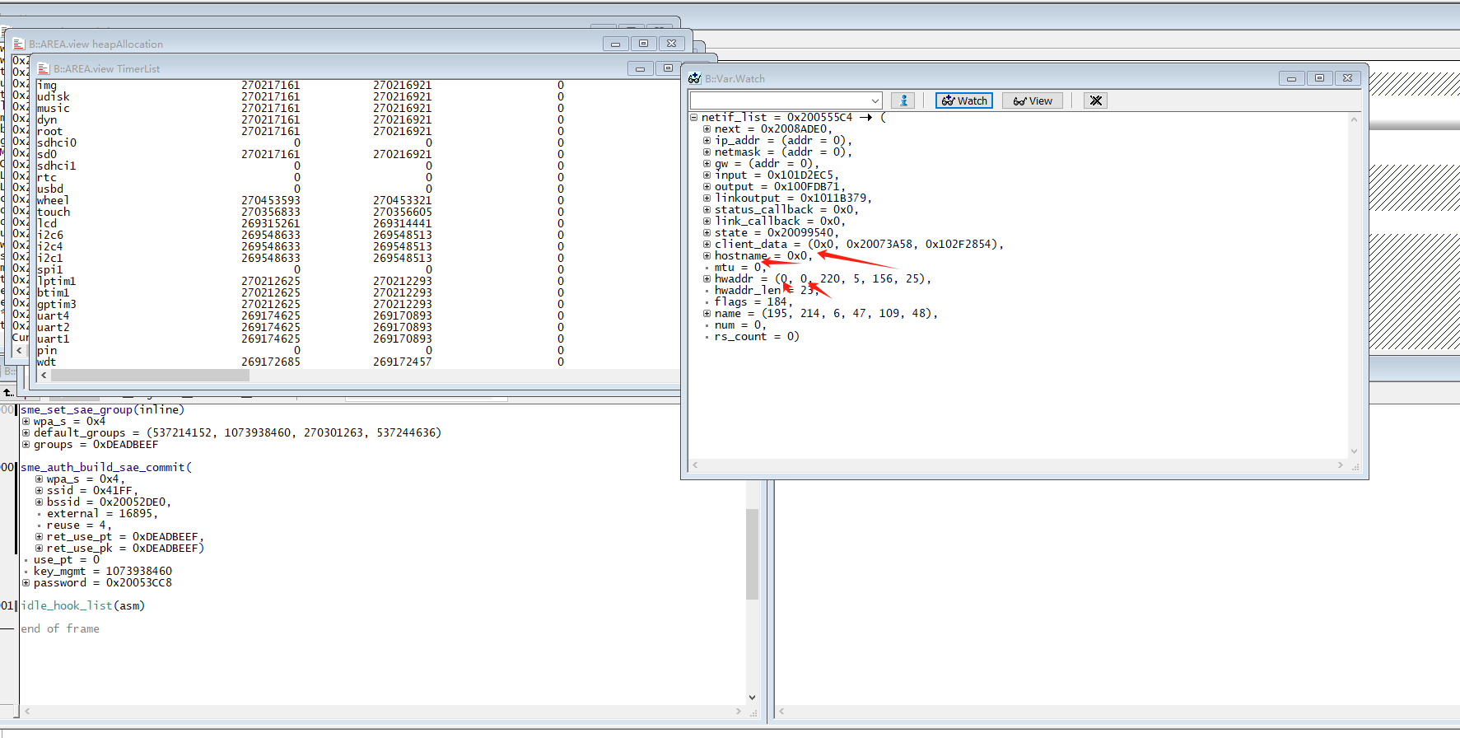Click the View button in Var.Watch

pyautogui.click(x=1033, y=100)
